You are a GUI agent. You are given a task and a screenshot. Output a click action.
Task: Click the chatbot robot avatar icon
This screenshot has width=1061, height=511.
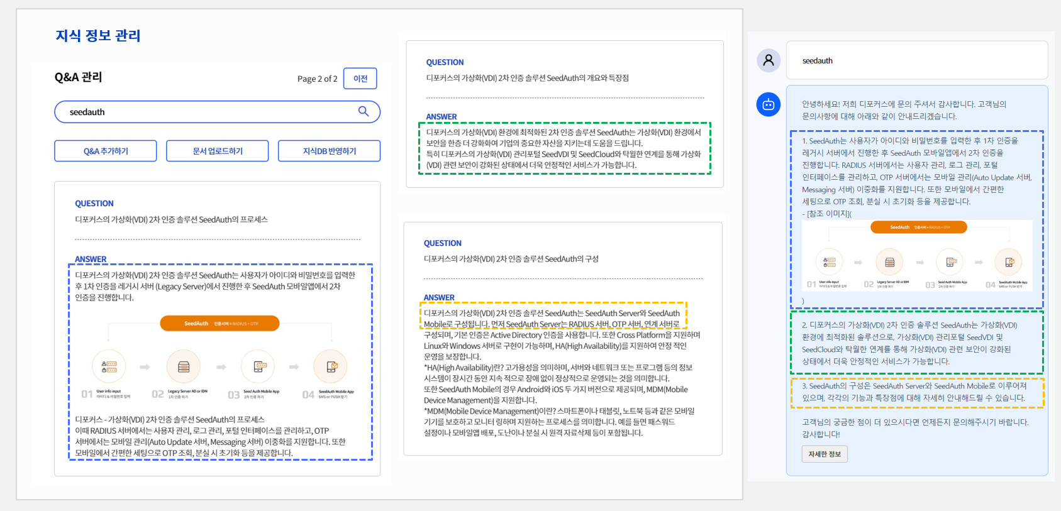[x=769, y=104]
